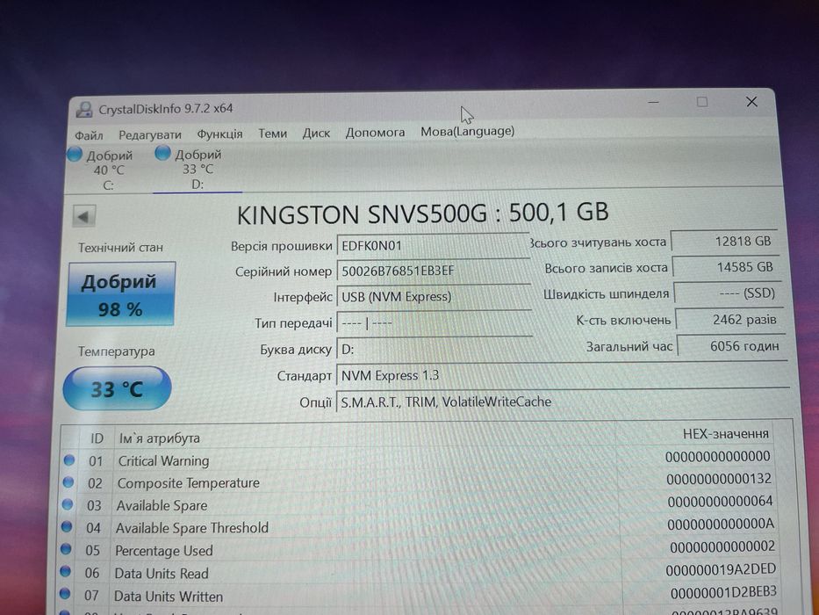The image size is (819, 615).
Task: Open the Функція menu
Action: point(219,134)
